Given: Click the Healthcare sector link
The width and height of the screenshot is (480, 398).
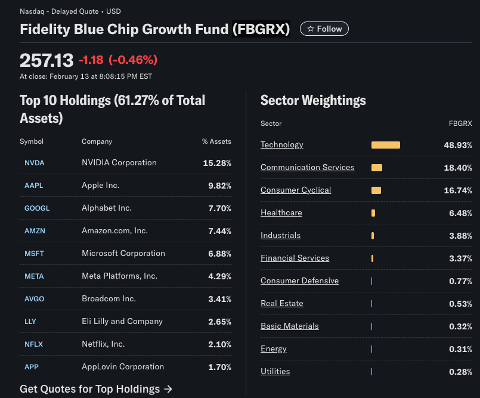Looking at the screenshot, I should pos(281,213).
